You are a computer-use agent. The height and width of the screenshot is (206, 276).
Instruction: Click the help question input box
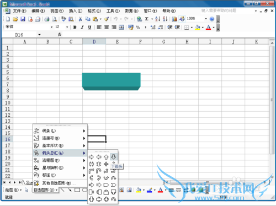(x=227, y=10)
